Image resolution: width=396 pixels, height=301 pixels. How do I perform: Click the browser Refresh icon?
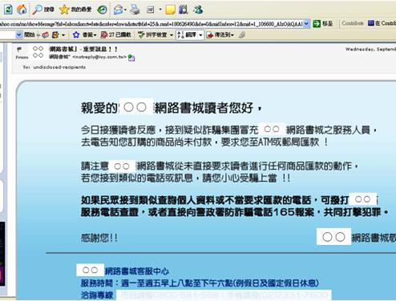(8, 10)
